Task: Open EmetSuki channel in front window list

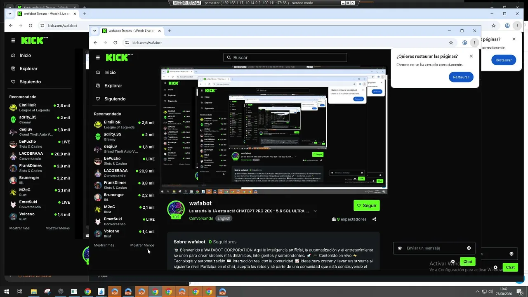Action: pyautogui.click(x=124, y=222)
